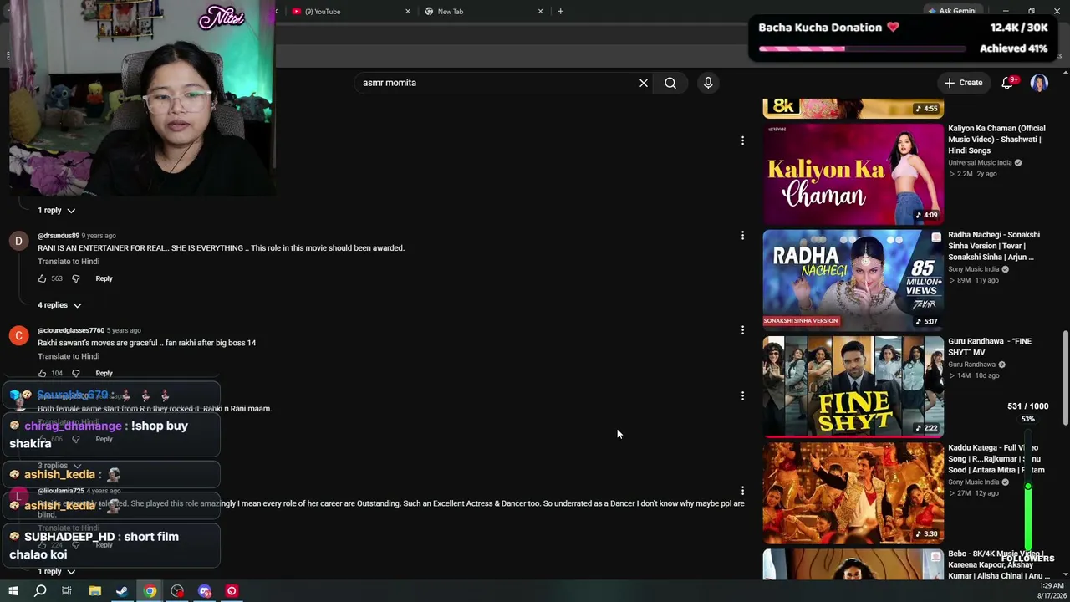Open 'Universal Music India' channel
The height and width of the screenshot is (602, 1070).
click(980, 163)
